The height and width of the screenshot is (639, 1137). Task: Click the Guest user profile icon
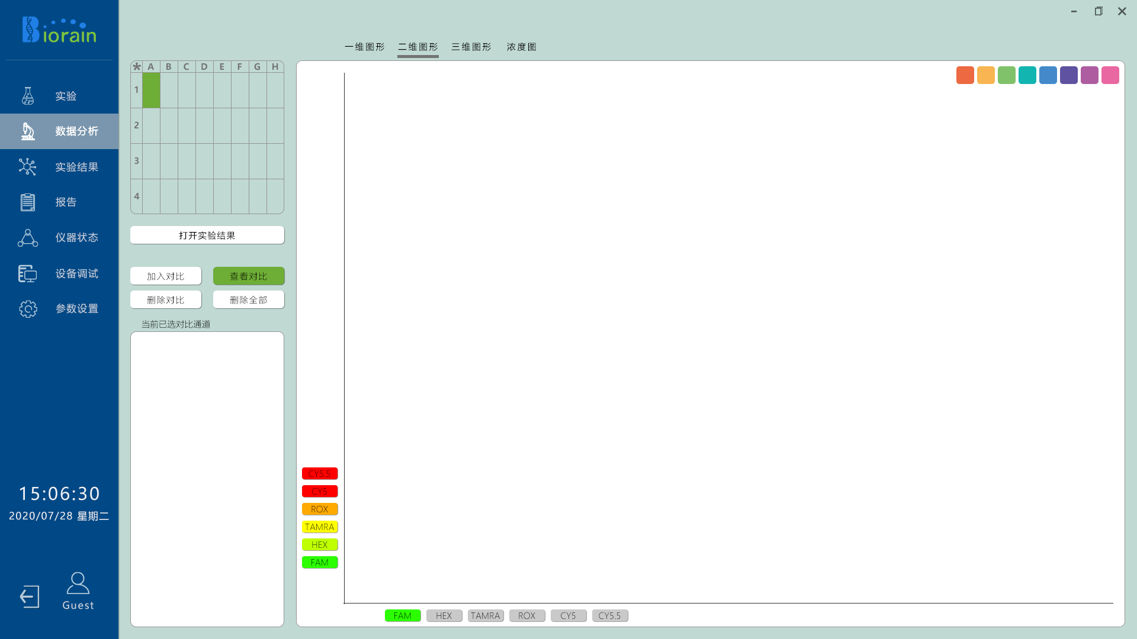[78, 583]
